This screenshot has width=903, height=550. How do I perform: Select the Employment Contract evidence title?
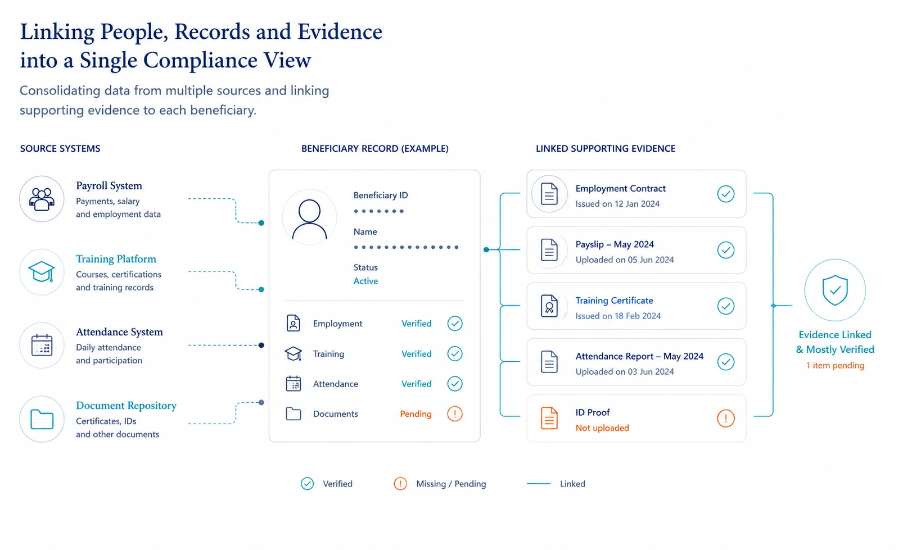point(621,188)
